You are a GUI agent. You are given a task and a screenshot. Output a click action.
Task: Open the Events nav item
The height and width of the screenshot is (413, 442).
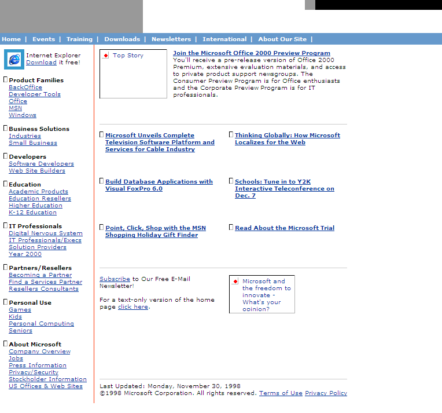point(44,39)
